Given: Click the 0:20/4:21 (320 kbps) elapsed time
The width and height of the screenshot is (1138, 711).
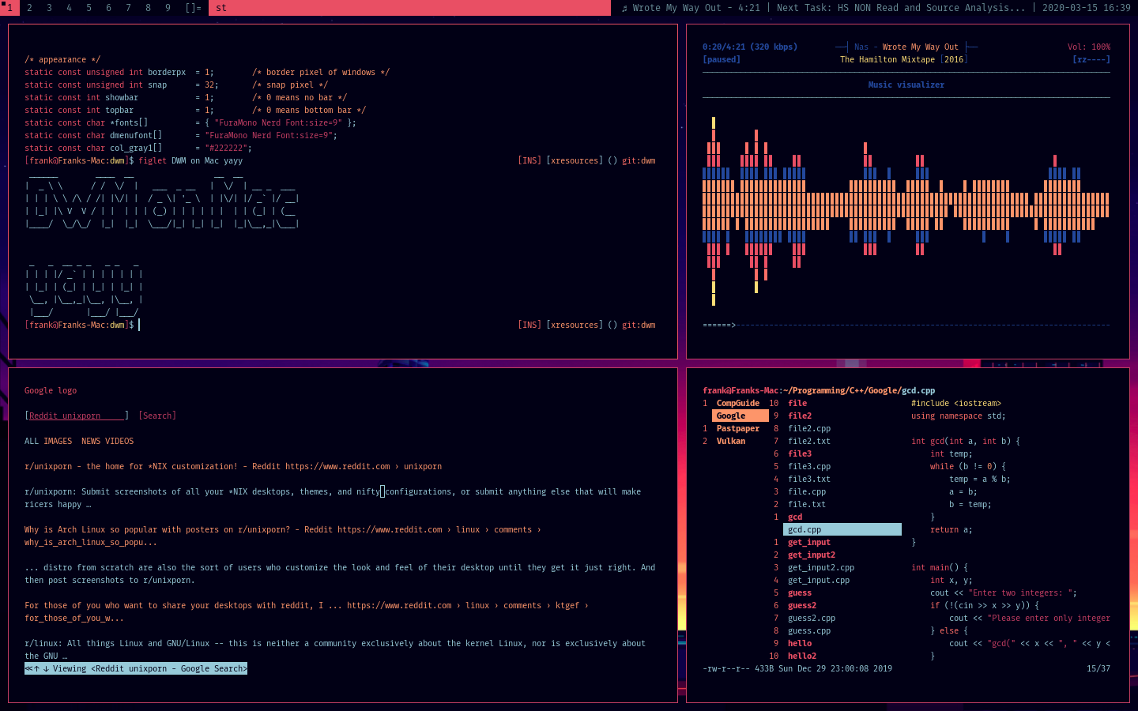Looking at the screenshot, I should (x=750, y=47).
